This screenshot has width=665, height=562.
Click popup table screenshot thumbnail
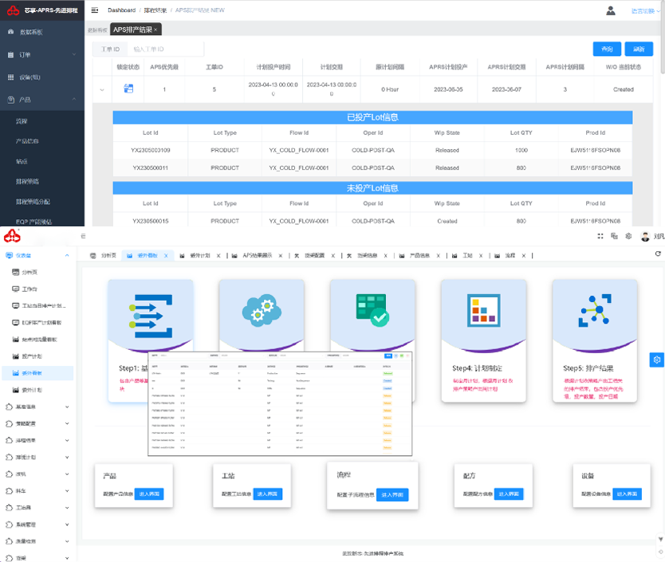280,404
